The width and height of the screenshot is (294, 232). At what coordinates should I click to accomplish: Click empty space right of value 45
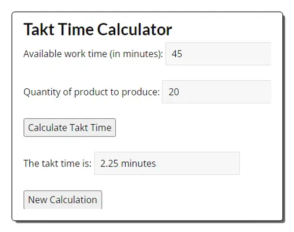point(225,54)
